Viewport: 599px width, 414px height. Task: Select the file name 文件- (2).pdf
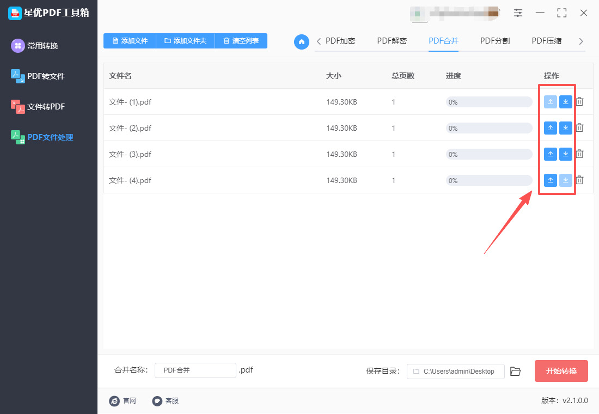pos(130,128)
